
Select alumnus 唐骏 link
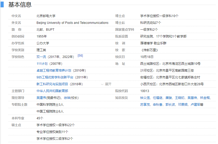tap(169, 98)
